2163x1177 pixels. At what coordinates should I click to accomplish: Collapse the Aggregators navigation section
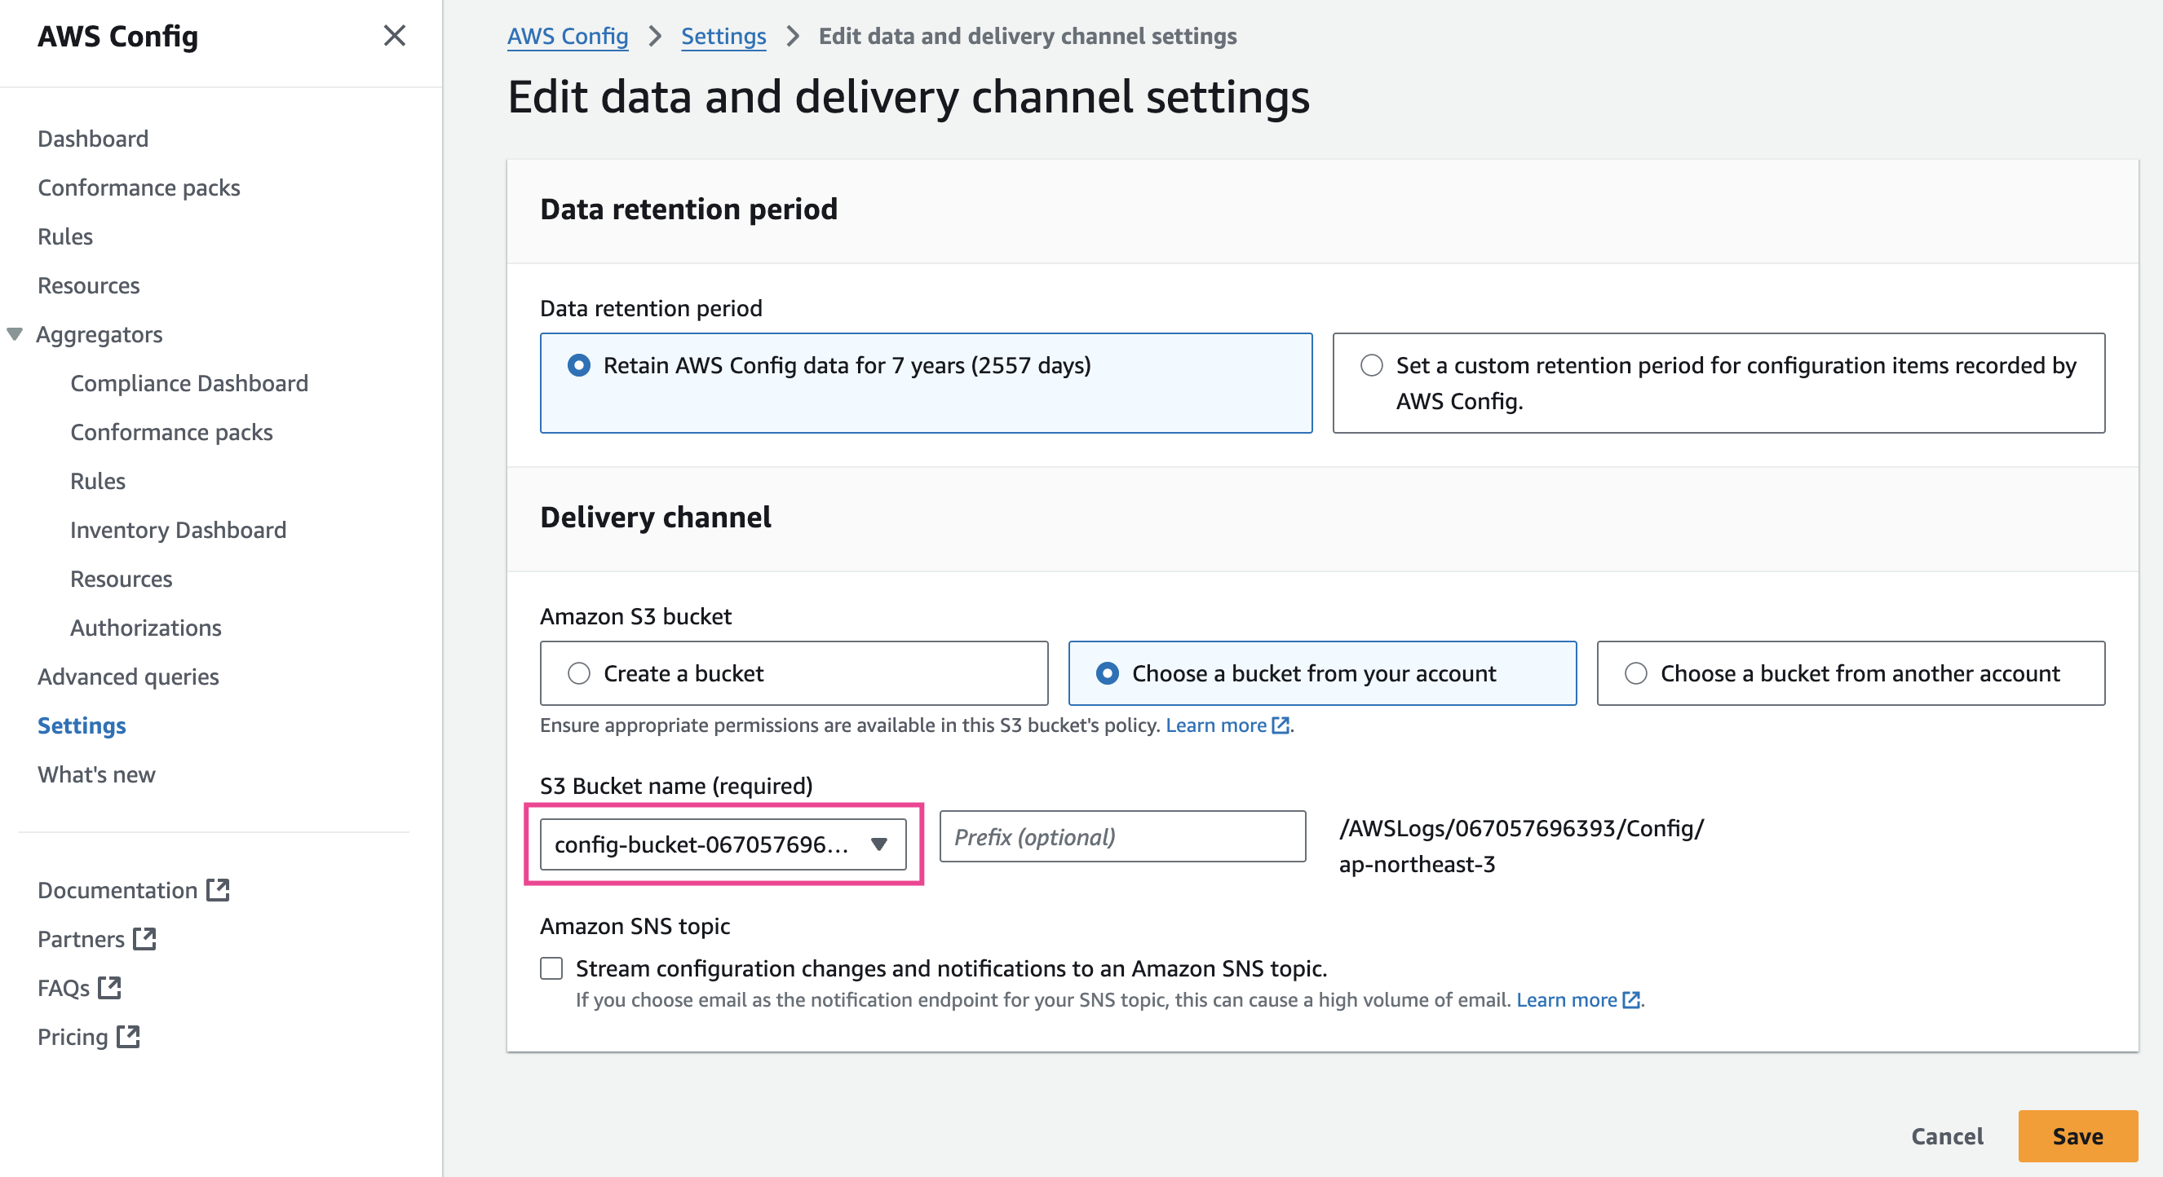(x=15, y=334)
